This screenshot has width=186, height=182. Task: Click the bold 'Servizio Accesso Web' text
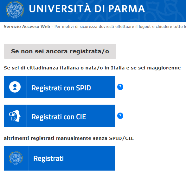[x=27, y=26]
